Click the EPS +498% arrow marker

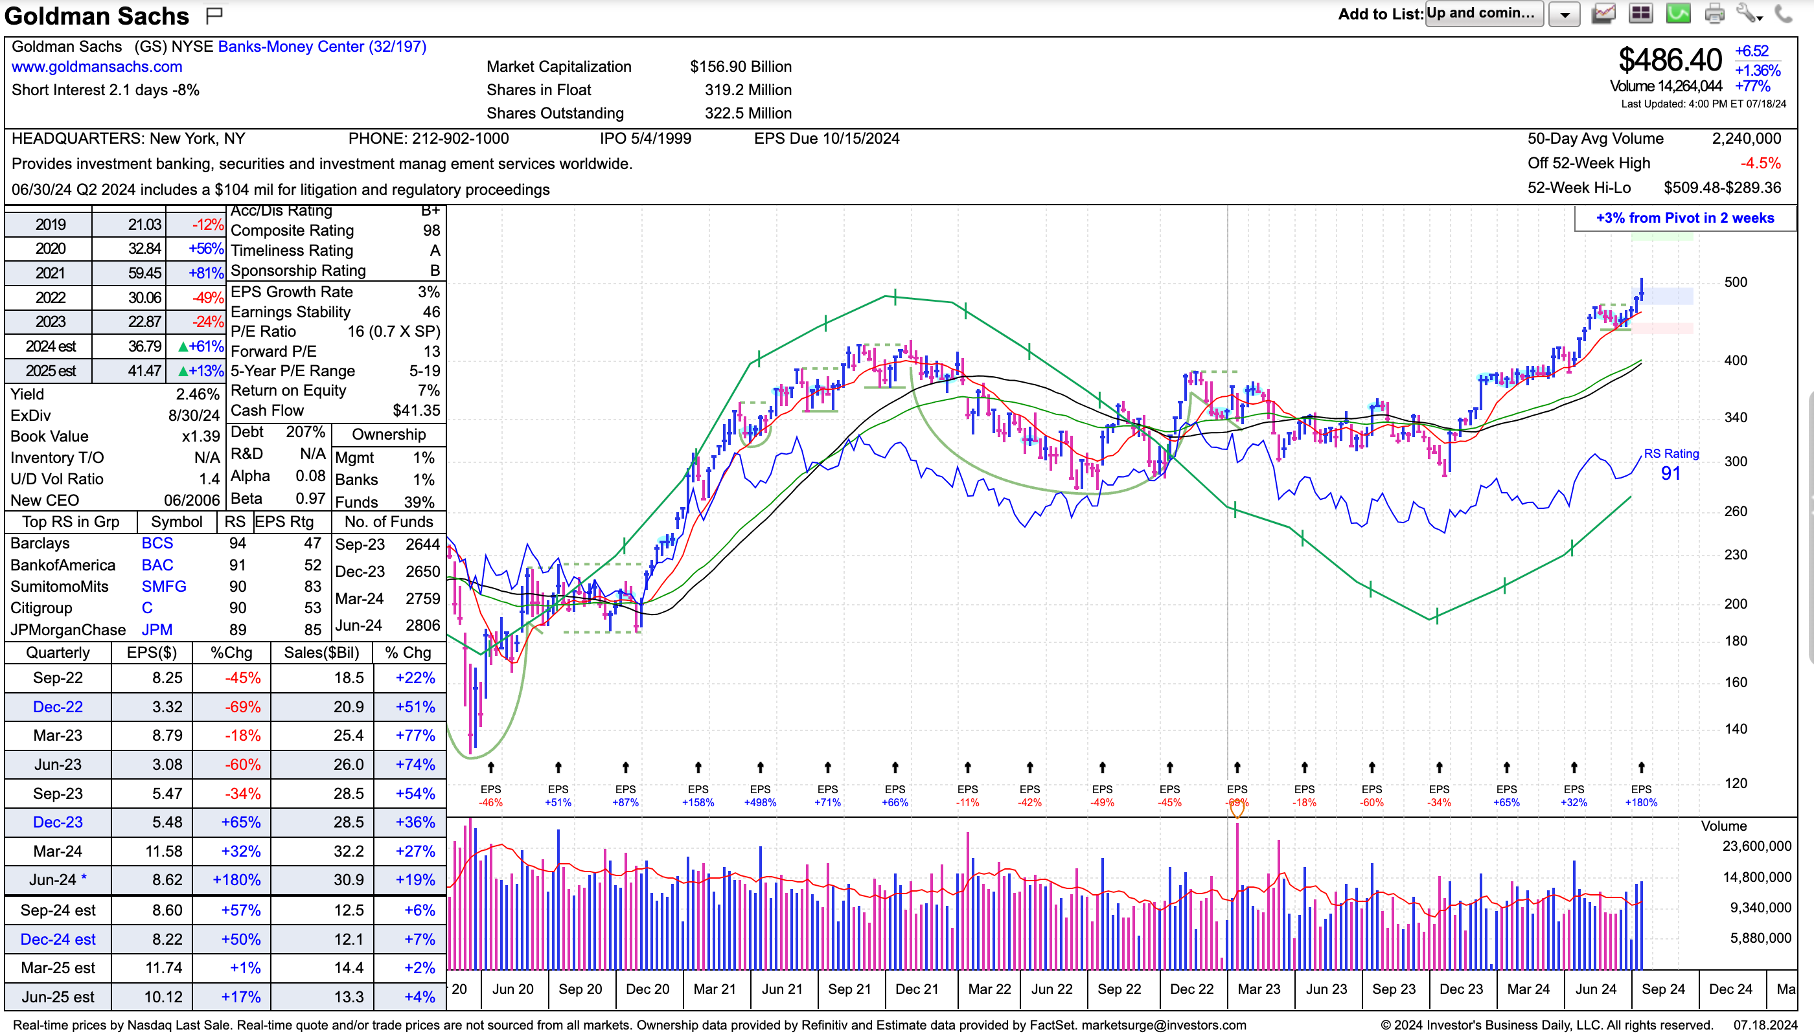(x=761, y=767)
